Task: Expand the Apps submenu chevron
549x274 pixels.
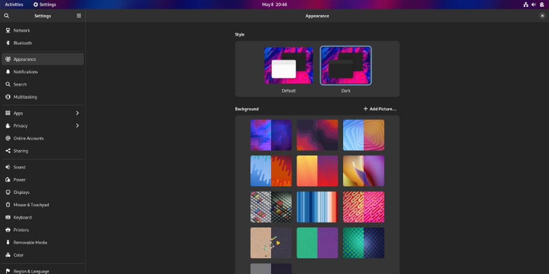Action: coord(77,113)
